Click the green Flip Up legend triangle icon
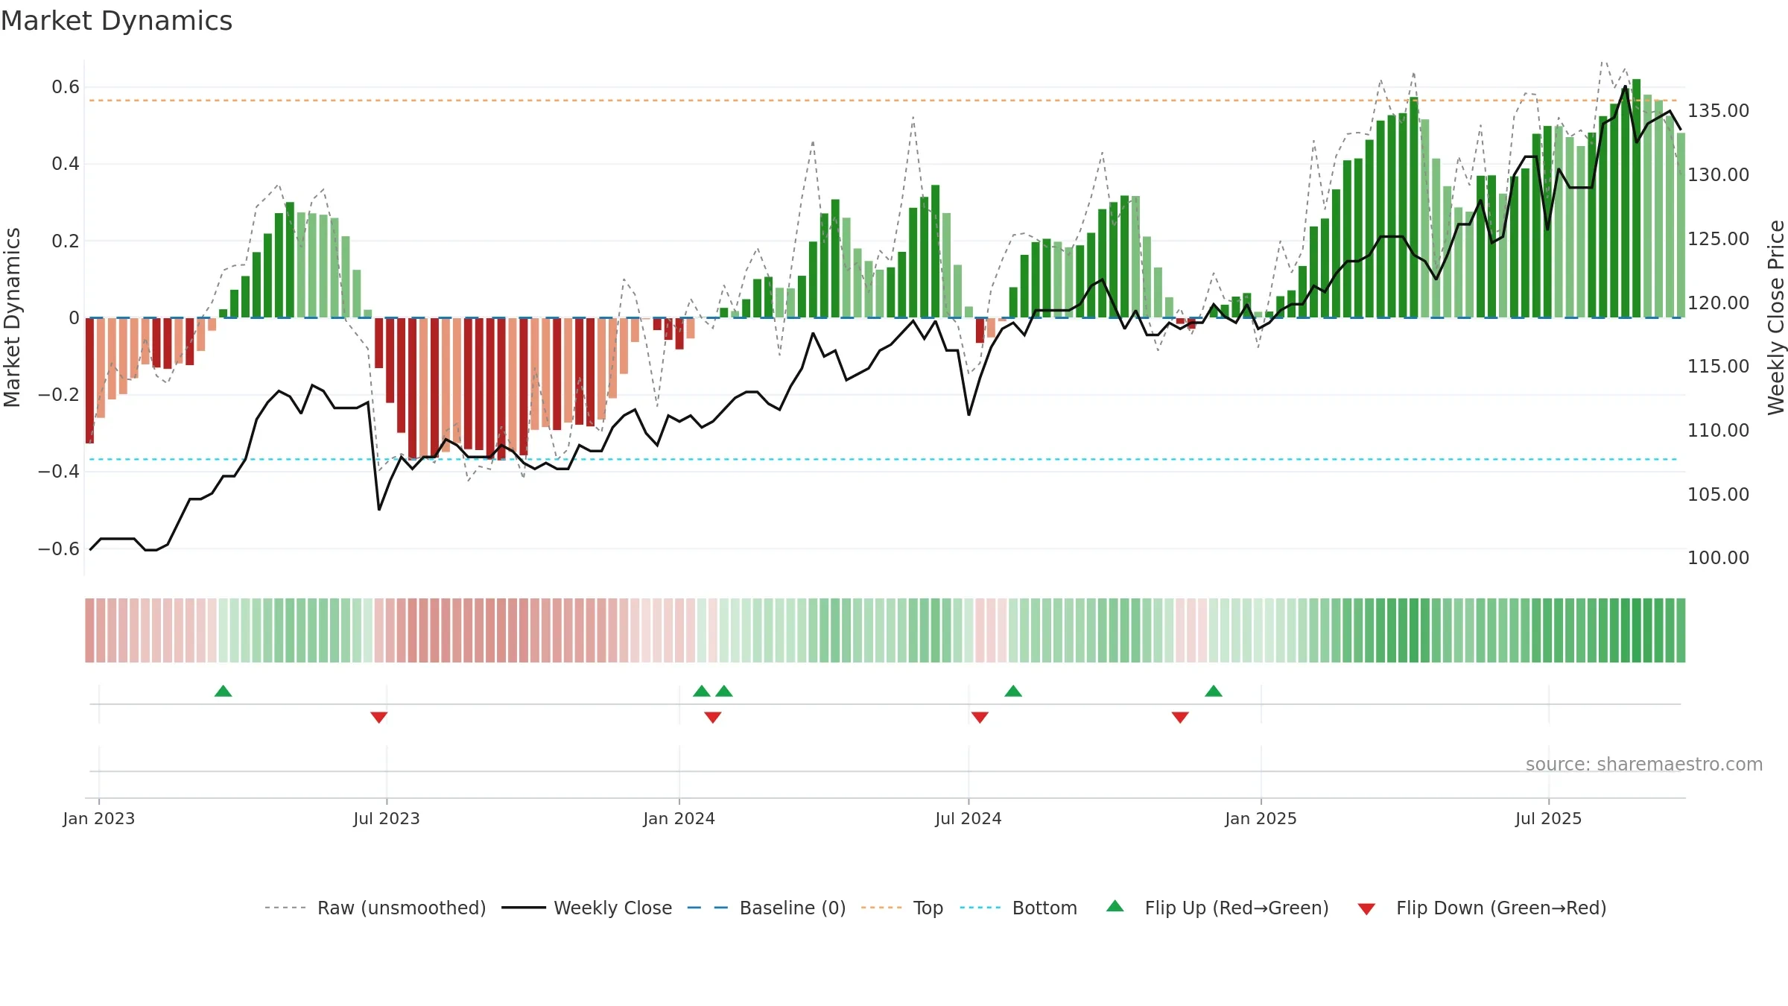The image size is (1788, 1006). pyautogui.click(x=1115, y=906)
